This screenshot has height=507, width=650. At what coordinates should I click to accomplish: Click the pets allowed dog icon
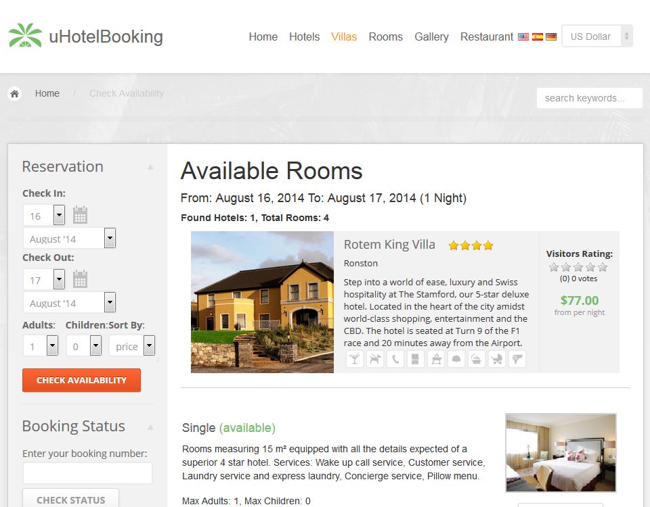[x=374, y=359]
